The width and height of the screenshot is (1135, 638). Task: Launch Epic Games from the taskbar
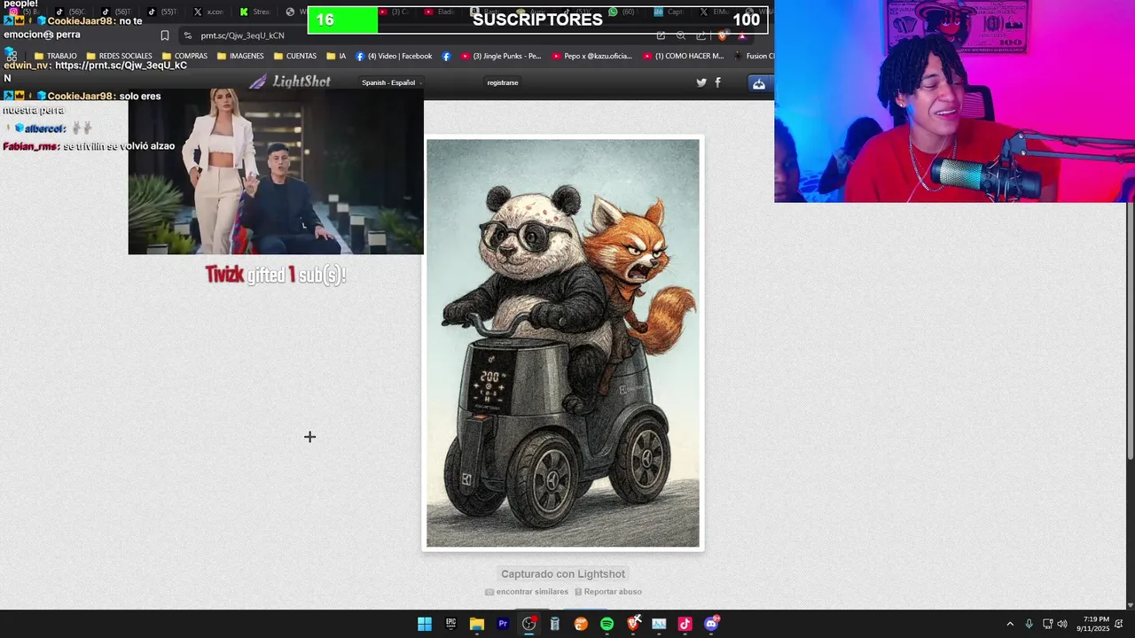(450, 624)
